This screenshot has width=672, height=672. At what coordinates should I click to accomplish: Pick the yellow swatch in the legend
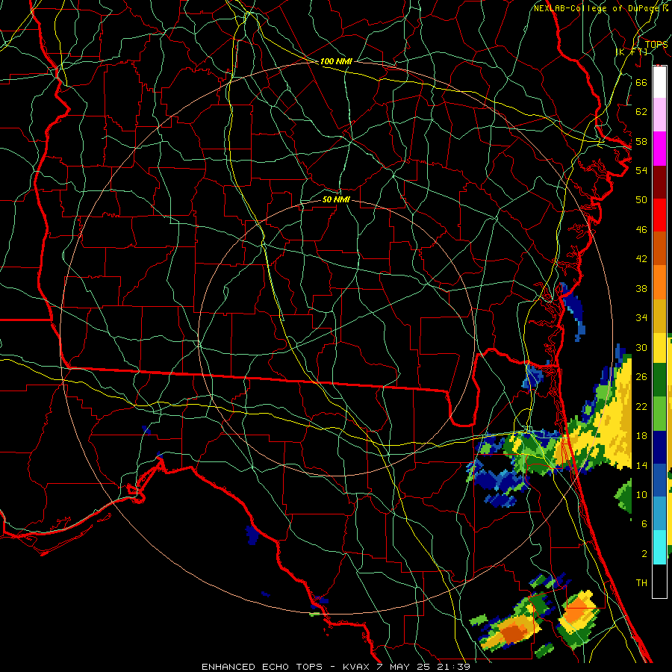coord(659,348)
